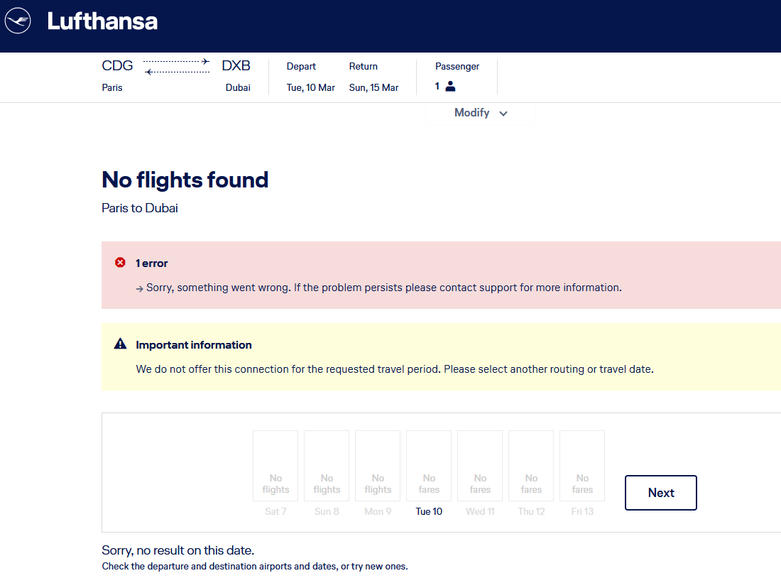
Task: Click the Next button
Action: (660, 493)
